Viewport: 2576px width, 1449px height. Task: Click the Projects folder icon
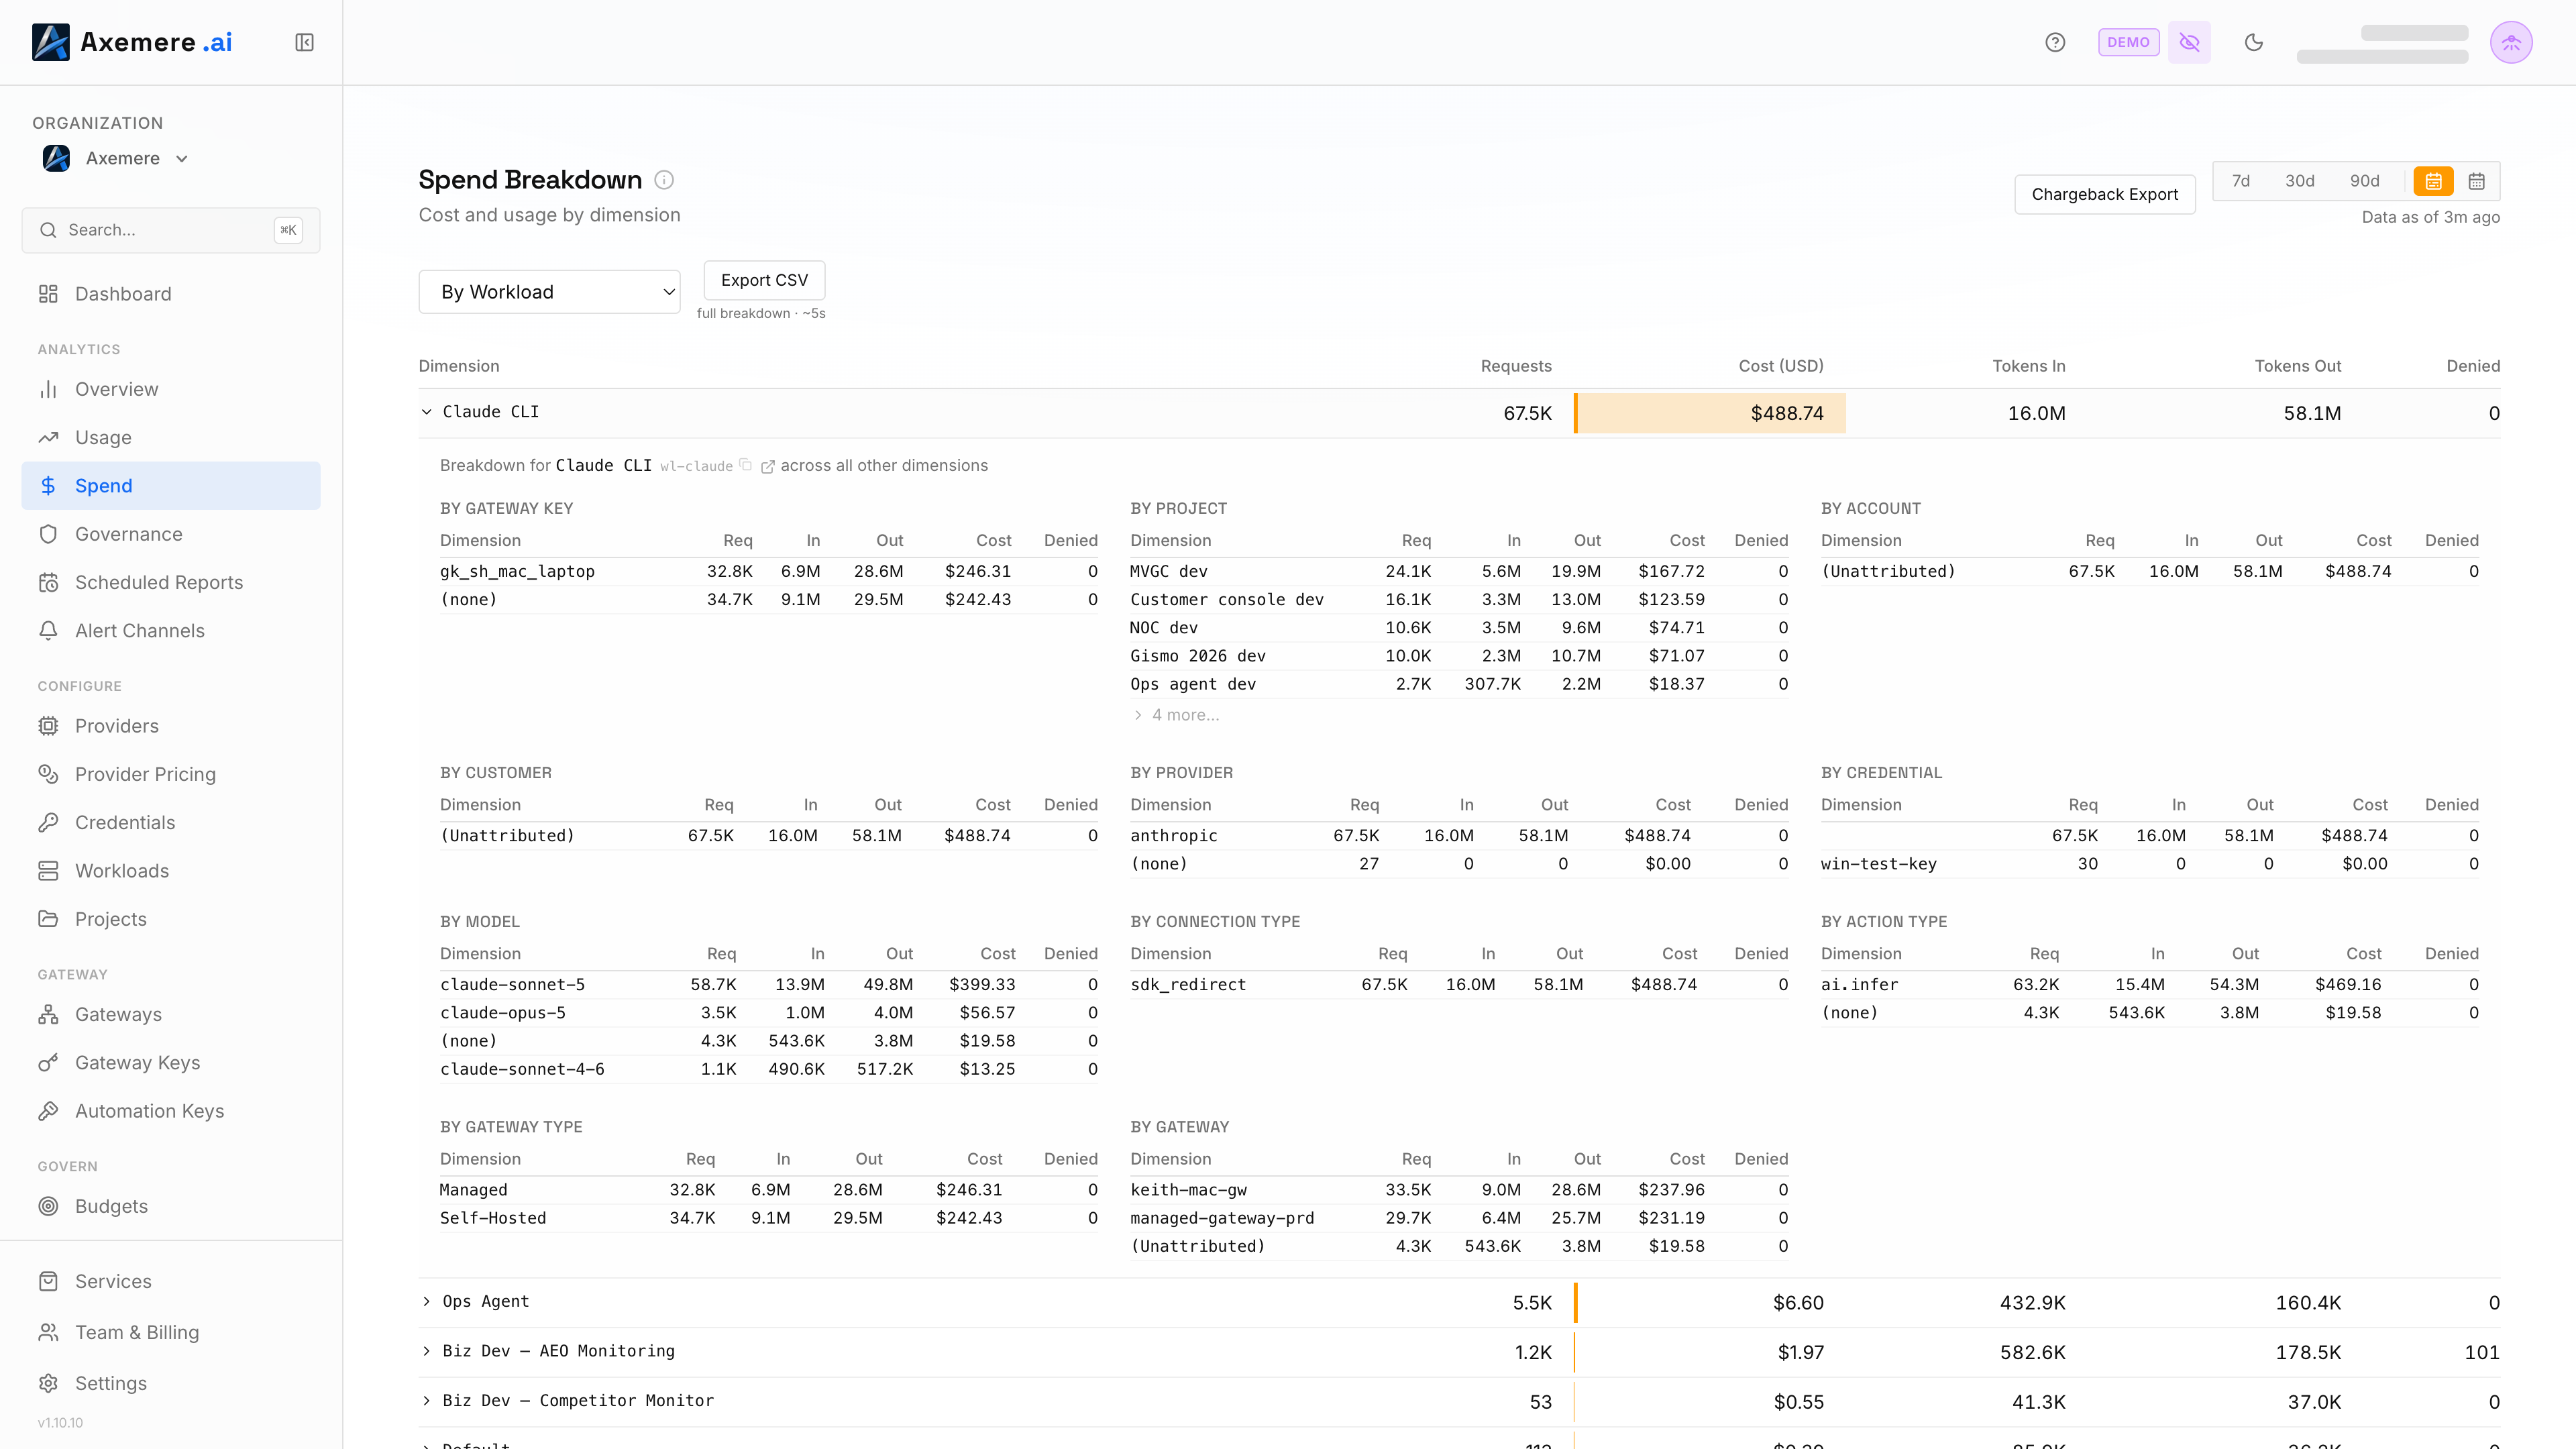(x=48, y=919)
